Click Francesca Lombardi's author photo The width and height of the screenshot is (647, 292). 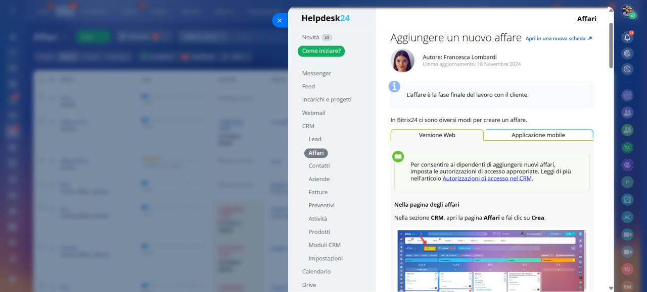402,61
